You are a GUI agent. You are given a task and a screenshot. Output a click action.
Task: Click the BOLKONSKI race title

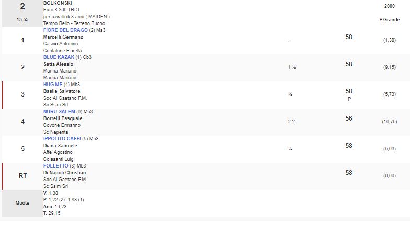(x=57, y=3)
